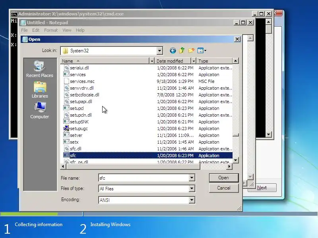This screenshot has height=238, width=318.
Task: Click the Cancel button
Action: [224, 188]
